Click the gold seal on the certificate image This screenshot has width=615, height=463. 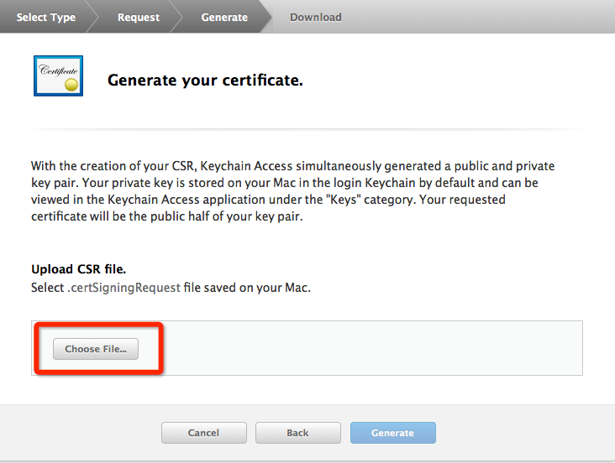pyautogui.click(x=72, y=85)
